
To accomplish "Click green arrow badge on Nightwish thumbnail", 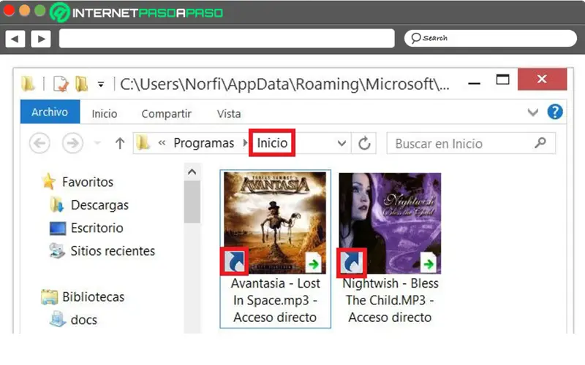I will 429,263.
